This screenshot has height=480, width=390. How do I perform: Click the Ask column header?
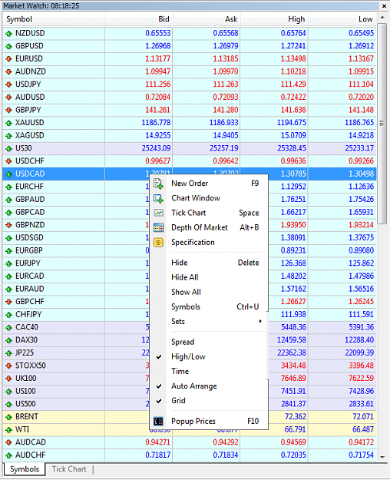tap(207, 19)
